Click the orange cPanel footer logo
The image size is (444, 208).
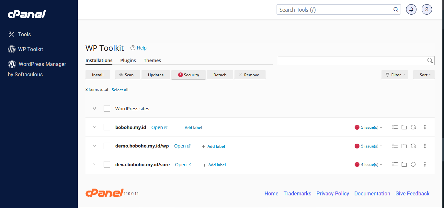tap(104, 193)
